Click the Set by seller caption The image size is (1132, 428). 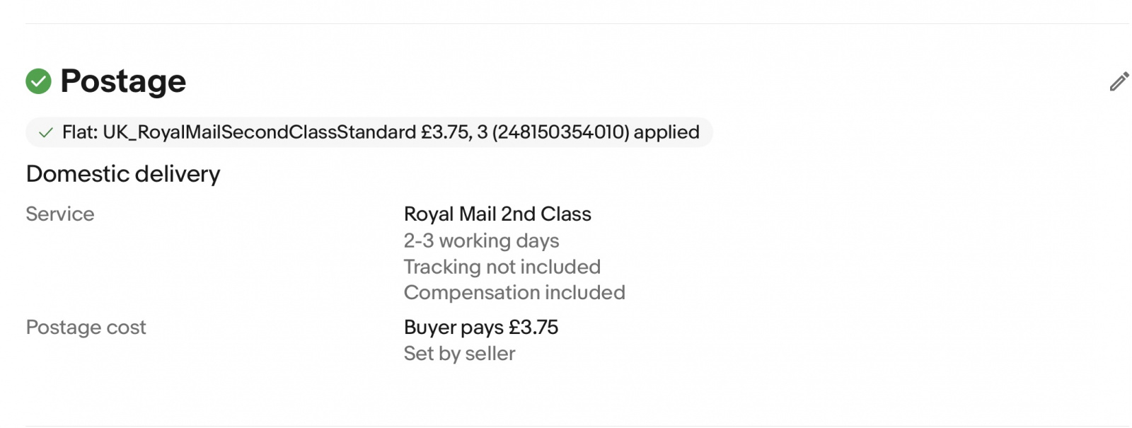(460, 354)
